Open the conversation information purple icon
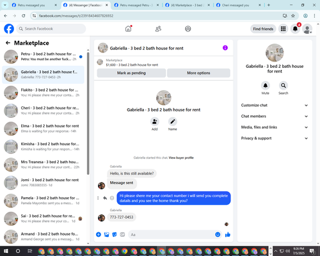Viewport: 320px width, 256px height. [x=225, y=48]
